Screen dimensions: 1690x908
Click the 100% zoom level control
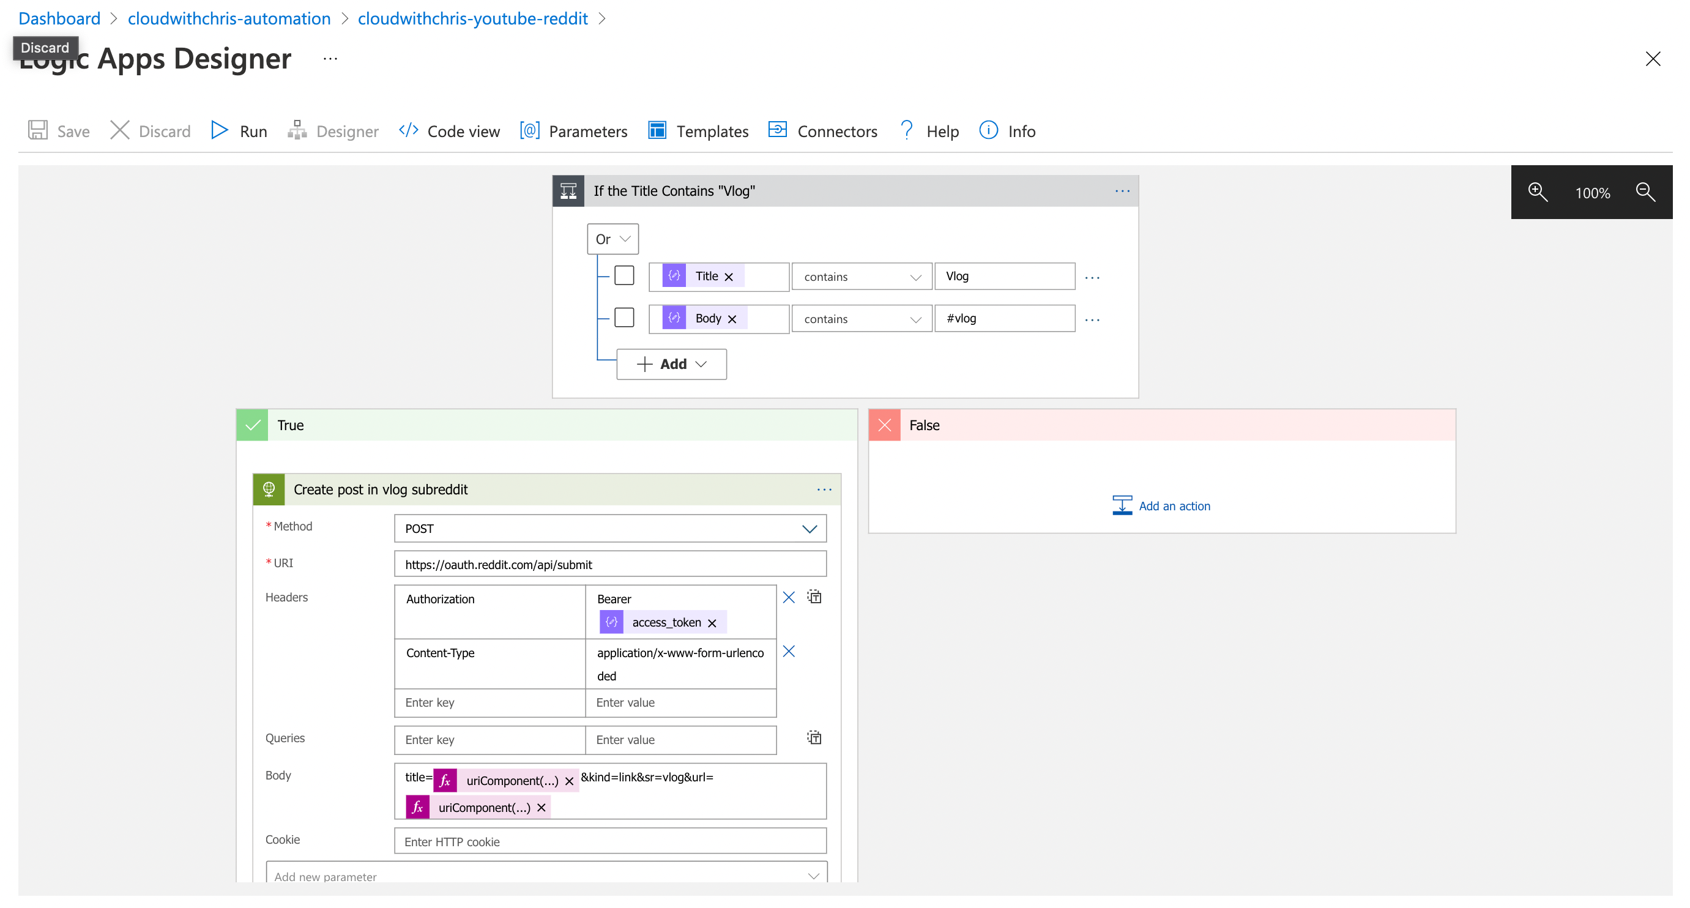click(x=1591, y=192)
